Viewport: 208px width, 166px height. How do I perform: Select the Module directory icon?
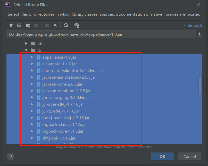click(36, 25)
